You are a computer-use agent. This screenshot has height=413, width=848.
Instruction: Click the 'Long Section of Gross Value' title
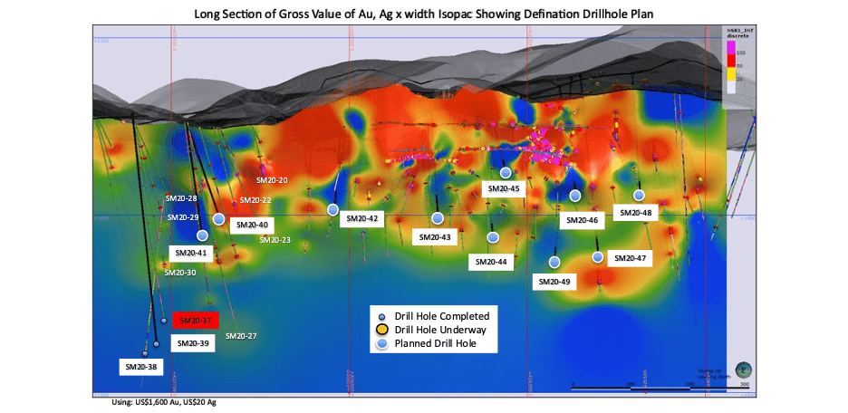coord(423,14)
